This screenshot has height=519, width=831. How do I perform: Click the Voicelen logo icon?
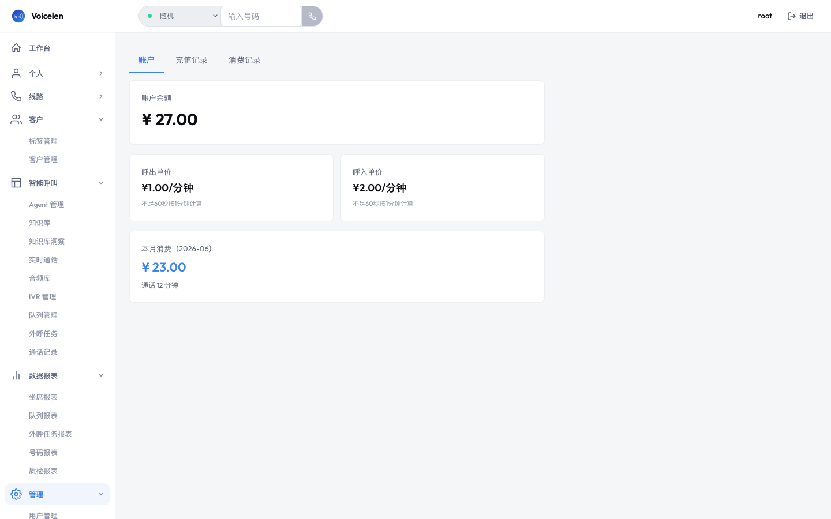click(18, 16)
